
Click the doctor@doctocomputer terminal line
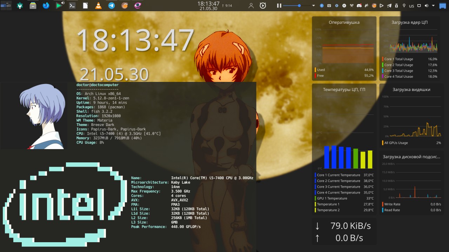tap(98, 85)
